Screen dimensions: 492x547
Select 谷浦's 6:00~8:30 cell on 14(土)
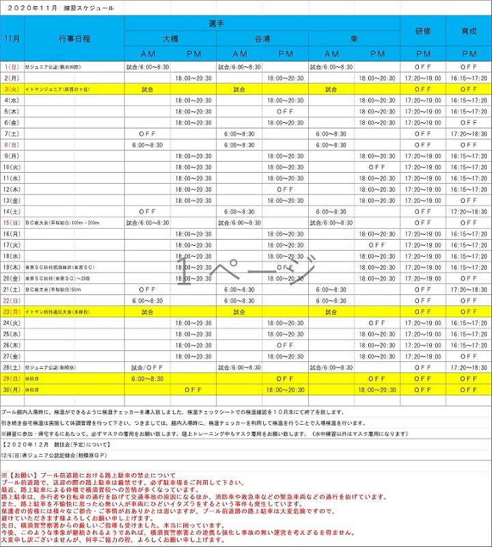pyautogui.click(x=239, y=212)
